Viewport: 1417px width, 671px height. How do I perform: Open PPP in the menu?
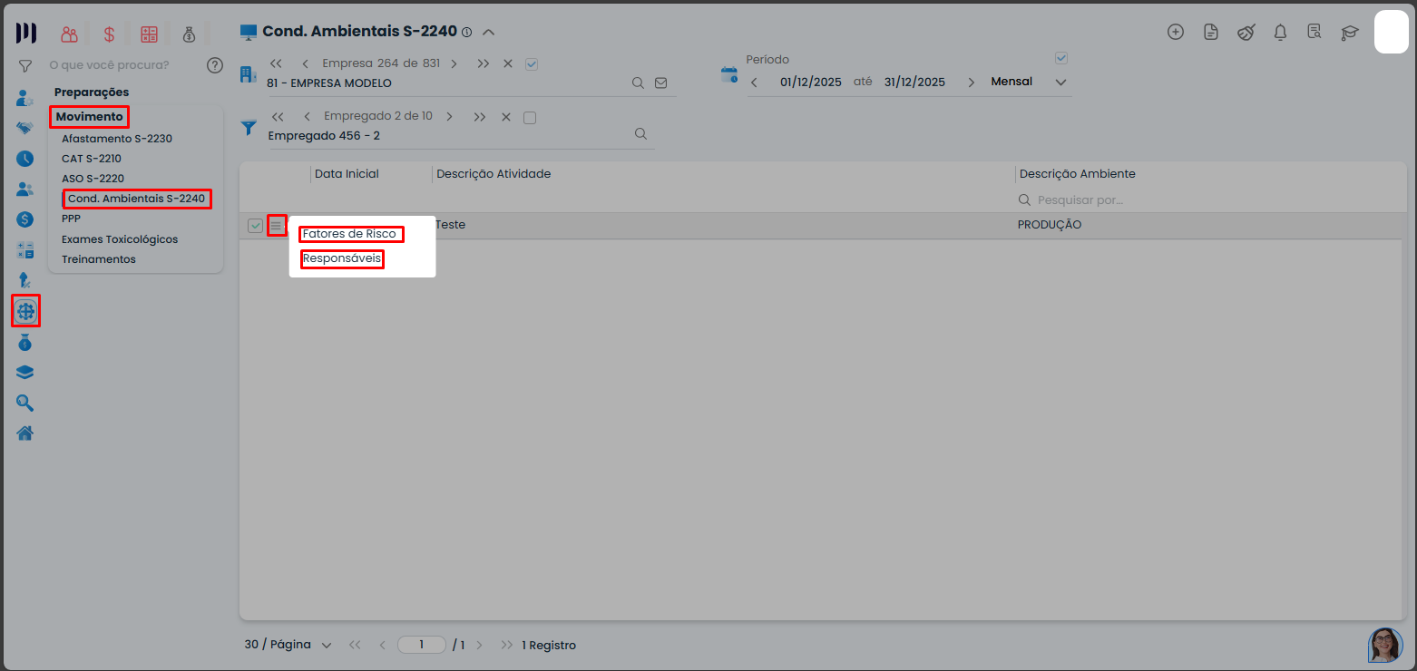[x=72, y=219]
